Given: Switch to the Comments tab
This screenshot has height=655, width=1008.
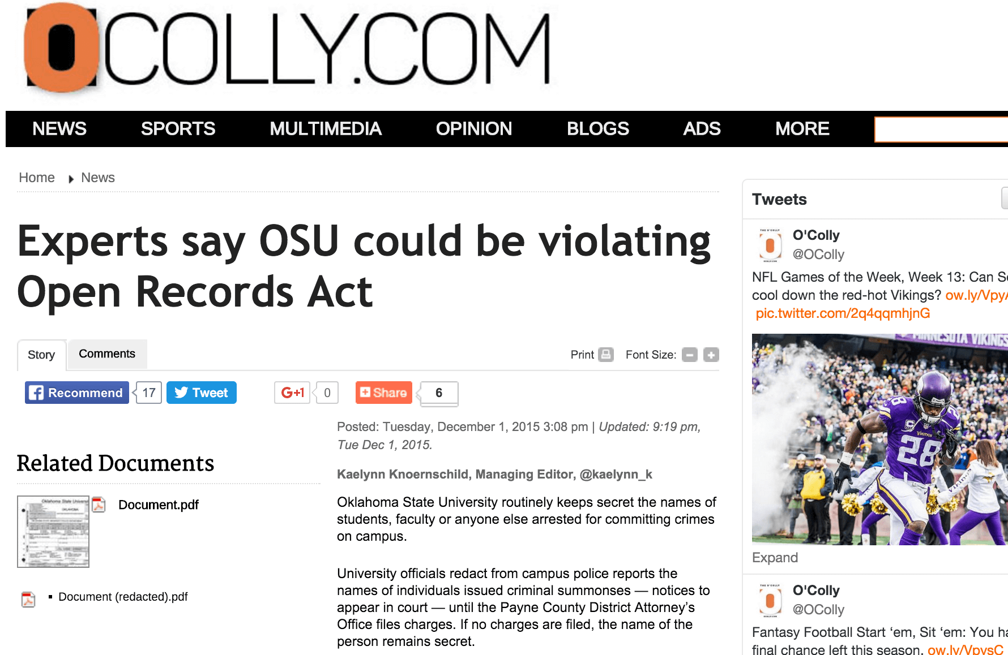Looking at the screenshot, I should pyautogui.click(x=107, y=354).
